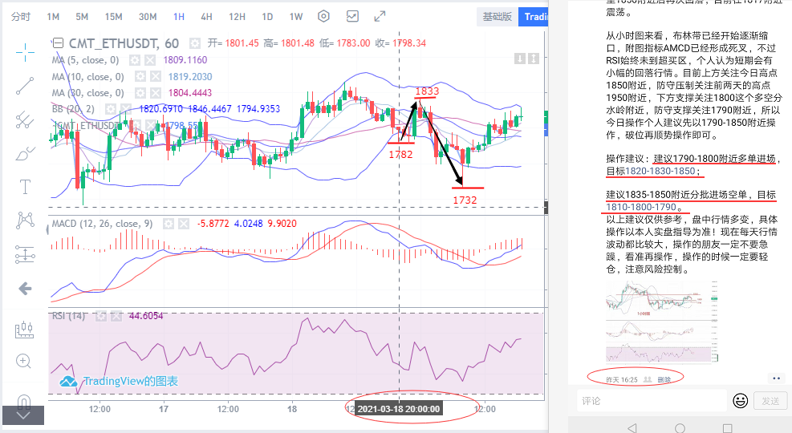This screenshot has width=792, height=433.
Task: Switch to 12H timeframe
Action: coord(237,17)
